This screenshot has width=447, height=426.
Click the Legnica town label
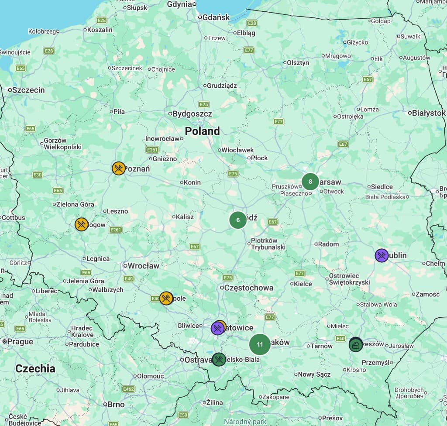pyautogui.click(x=98, y=259)
